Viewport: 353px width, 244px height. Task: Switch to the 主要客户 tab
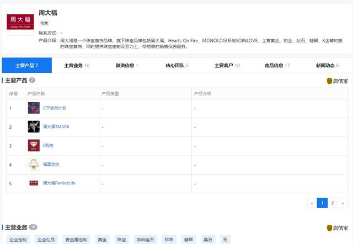point(227,66)
